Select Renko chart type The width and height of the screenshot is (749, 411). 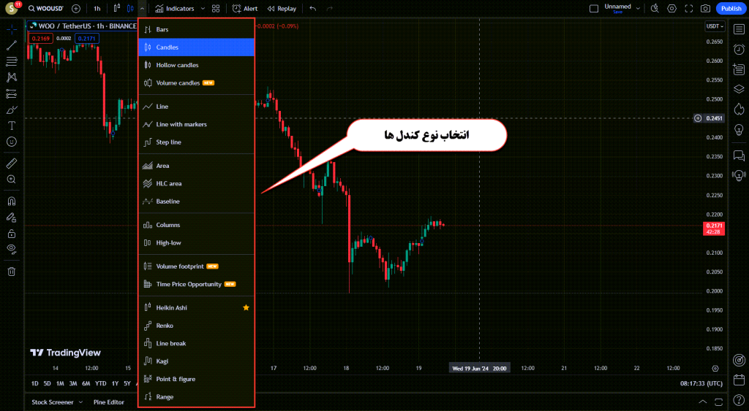pyautogui.click(x=196, y=326)
